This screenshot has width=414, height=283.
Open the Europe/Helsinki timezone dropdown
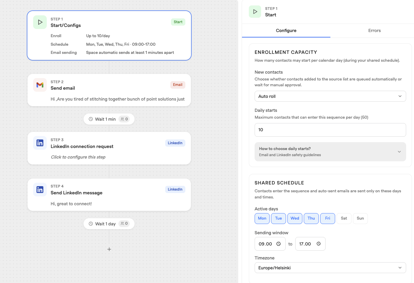coord(330,268)
